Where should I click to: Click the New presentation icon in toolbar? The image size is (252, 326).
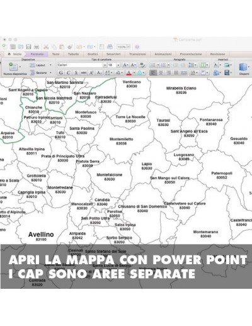pos(4,47)
